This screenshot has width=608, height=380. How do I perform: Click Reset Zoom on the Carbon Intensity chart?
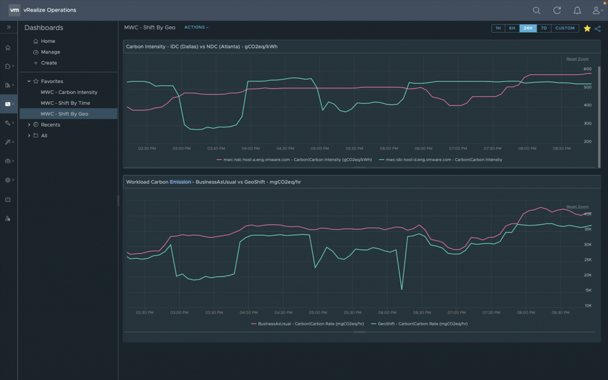point(577,59)
